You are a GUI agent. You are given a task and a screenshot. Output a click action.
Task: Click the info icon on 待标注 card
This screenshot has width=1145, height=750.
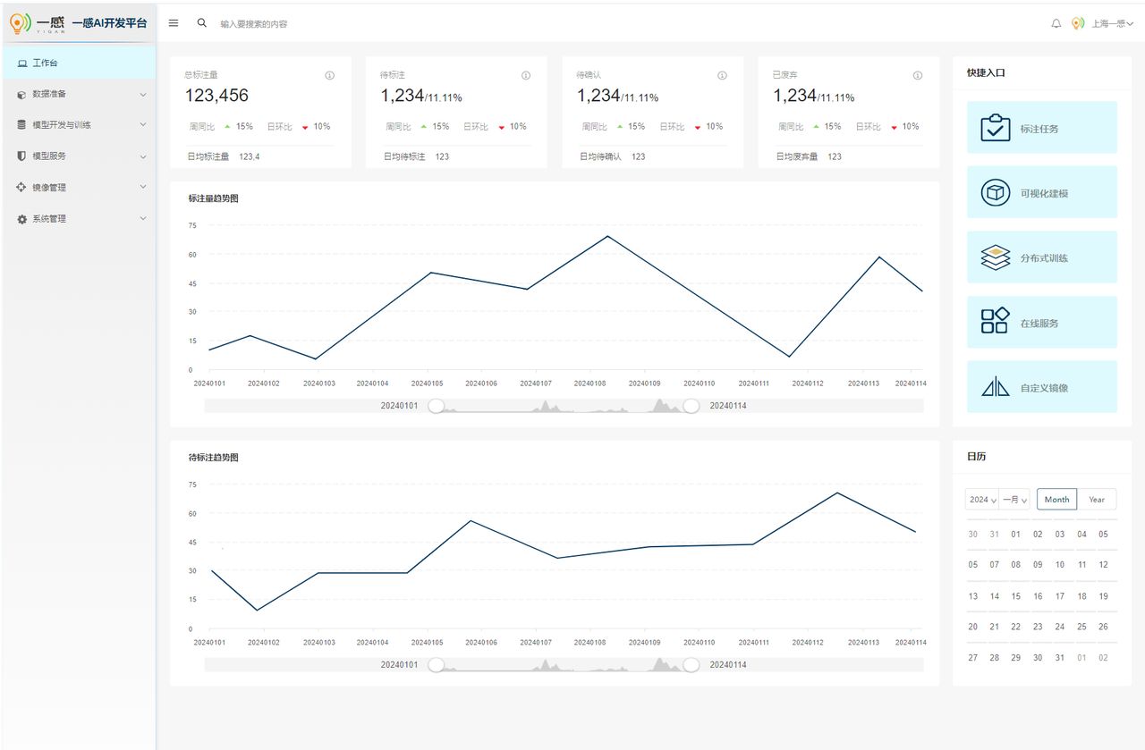point(526,76)
